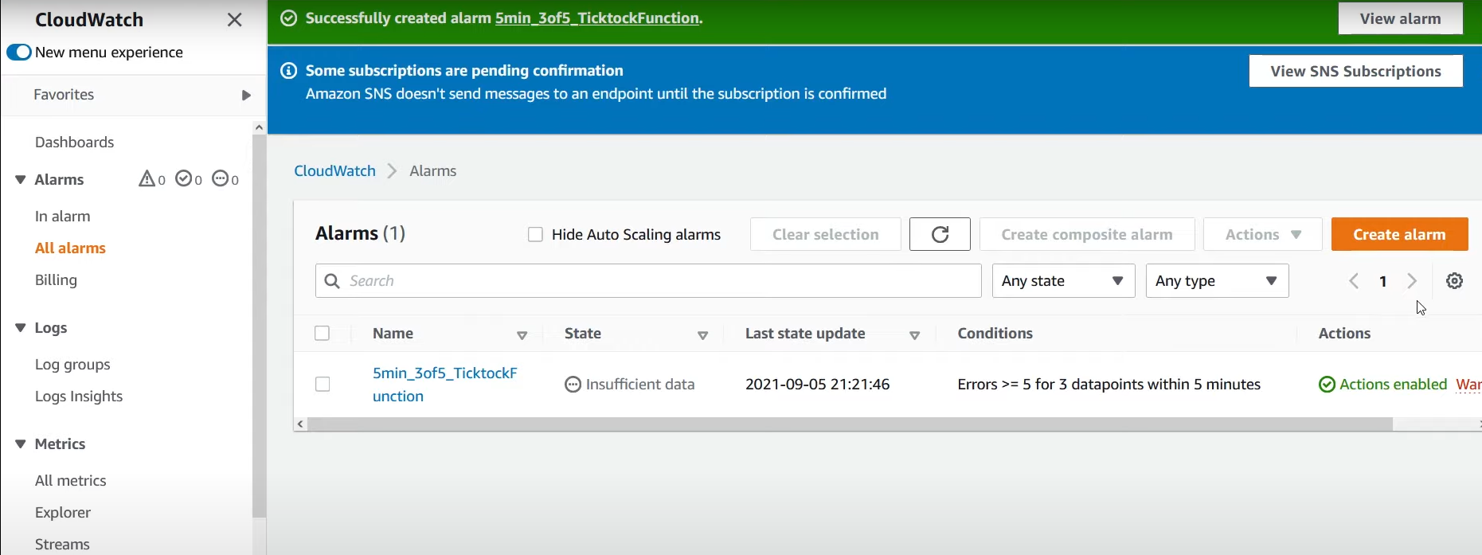
Task: Click the green success checkmark icon
Action: 288,18
